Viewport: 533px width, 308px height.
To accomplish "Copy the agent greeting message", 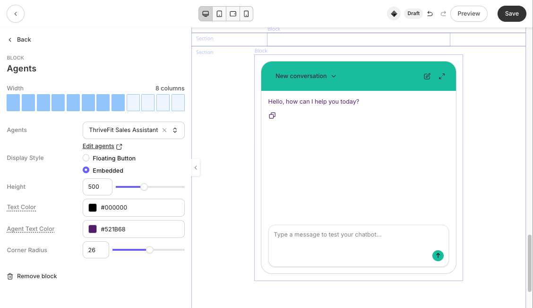I will pos(272,116).
